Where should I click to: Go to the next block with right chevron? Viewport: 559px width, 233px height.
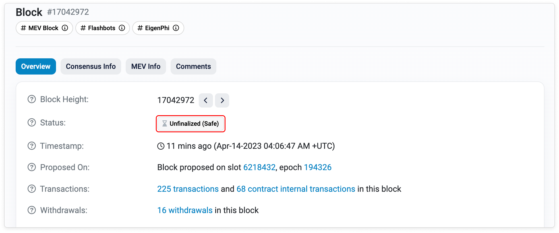click(x=222, y=100)
